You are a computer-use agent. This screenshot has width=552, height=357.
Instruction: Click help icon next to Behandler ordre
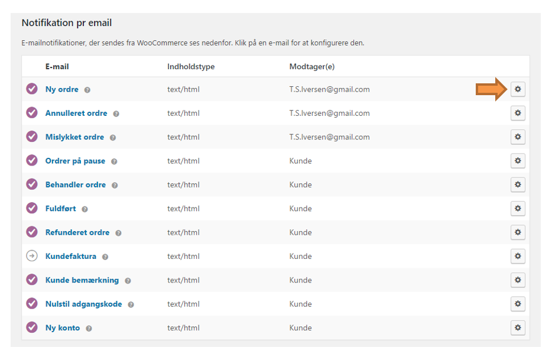115,185
